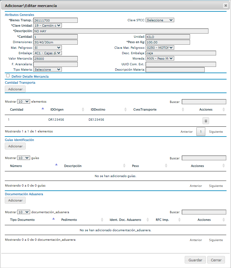Click Buscar field for elementos table
Screen dimensions: 231x268
pyautogui.click(x=204, y=102)
